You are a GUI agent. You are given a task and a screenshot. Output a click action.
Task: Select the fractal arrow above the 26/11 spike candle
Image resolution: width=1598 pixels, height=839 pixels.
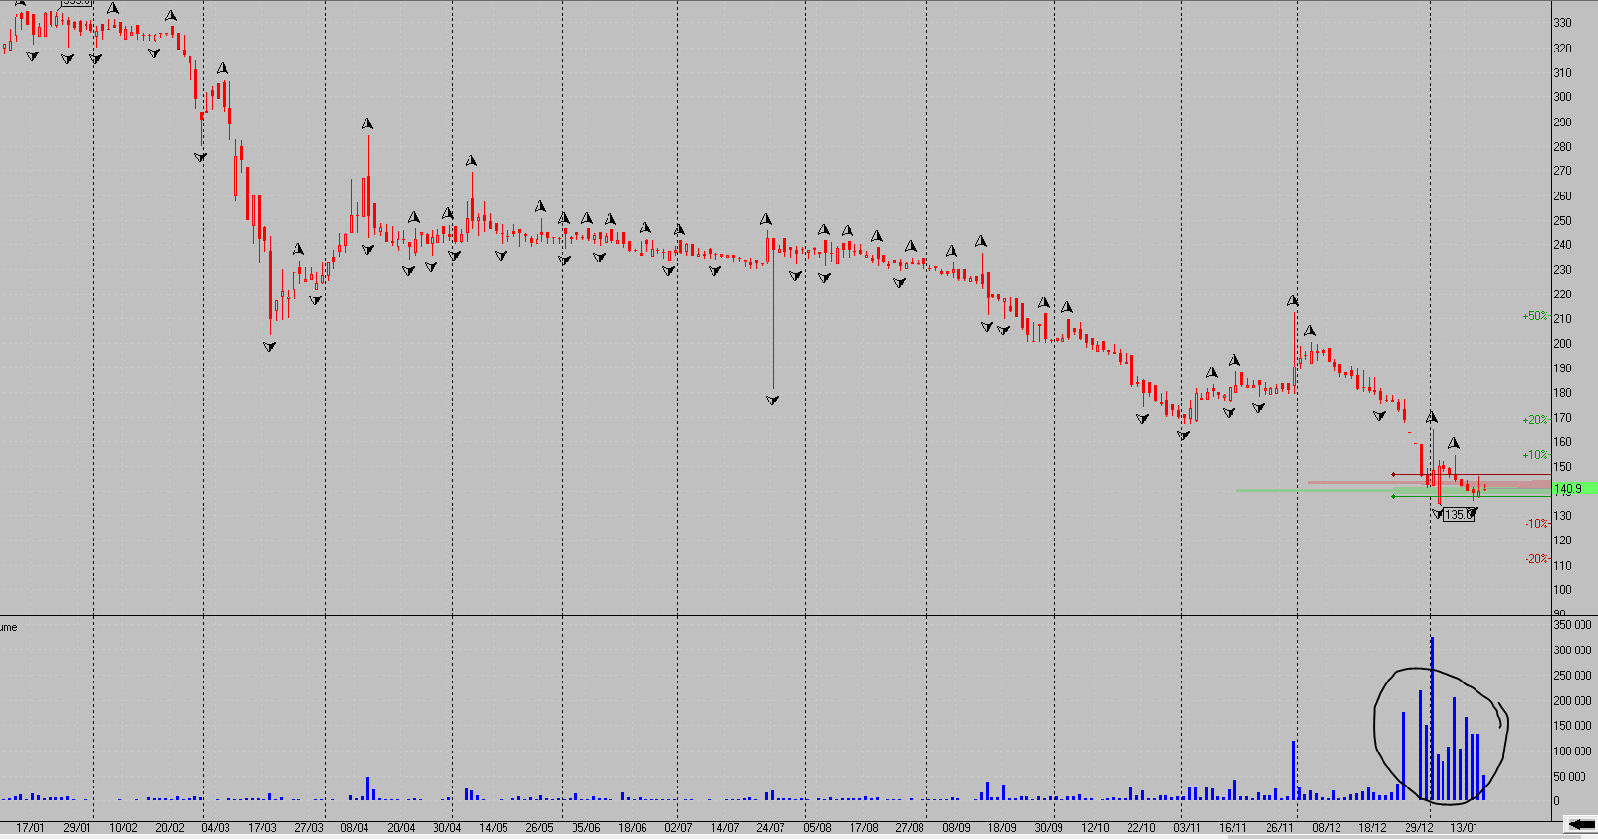pos(1293,301)
